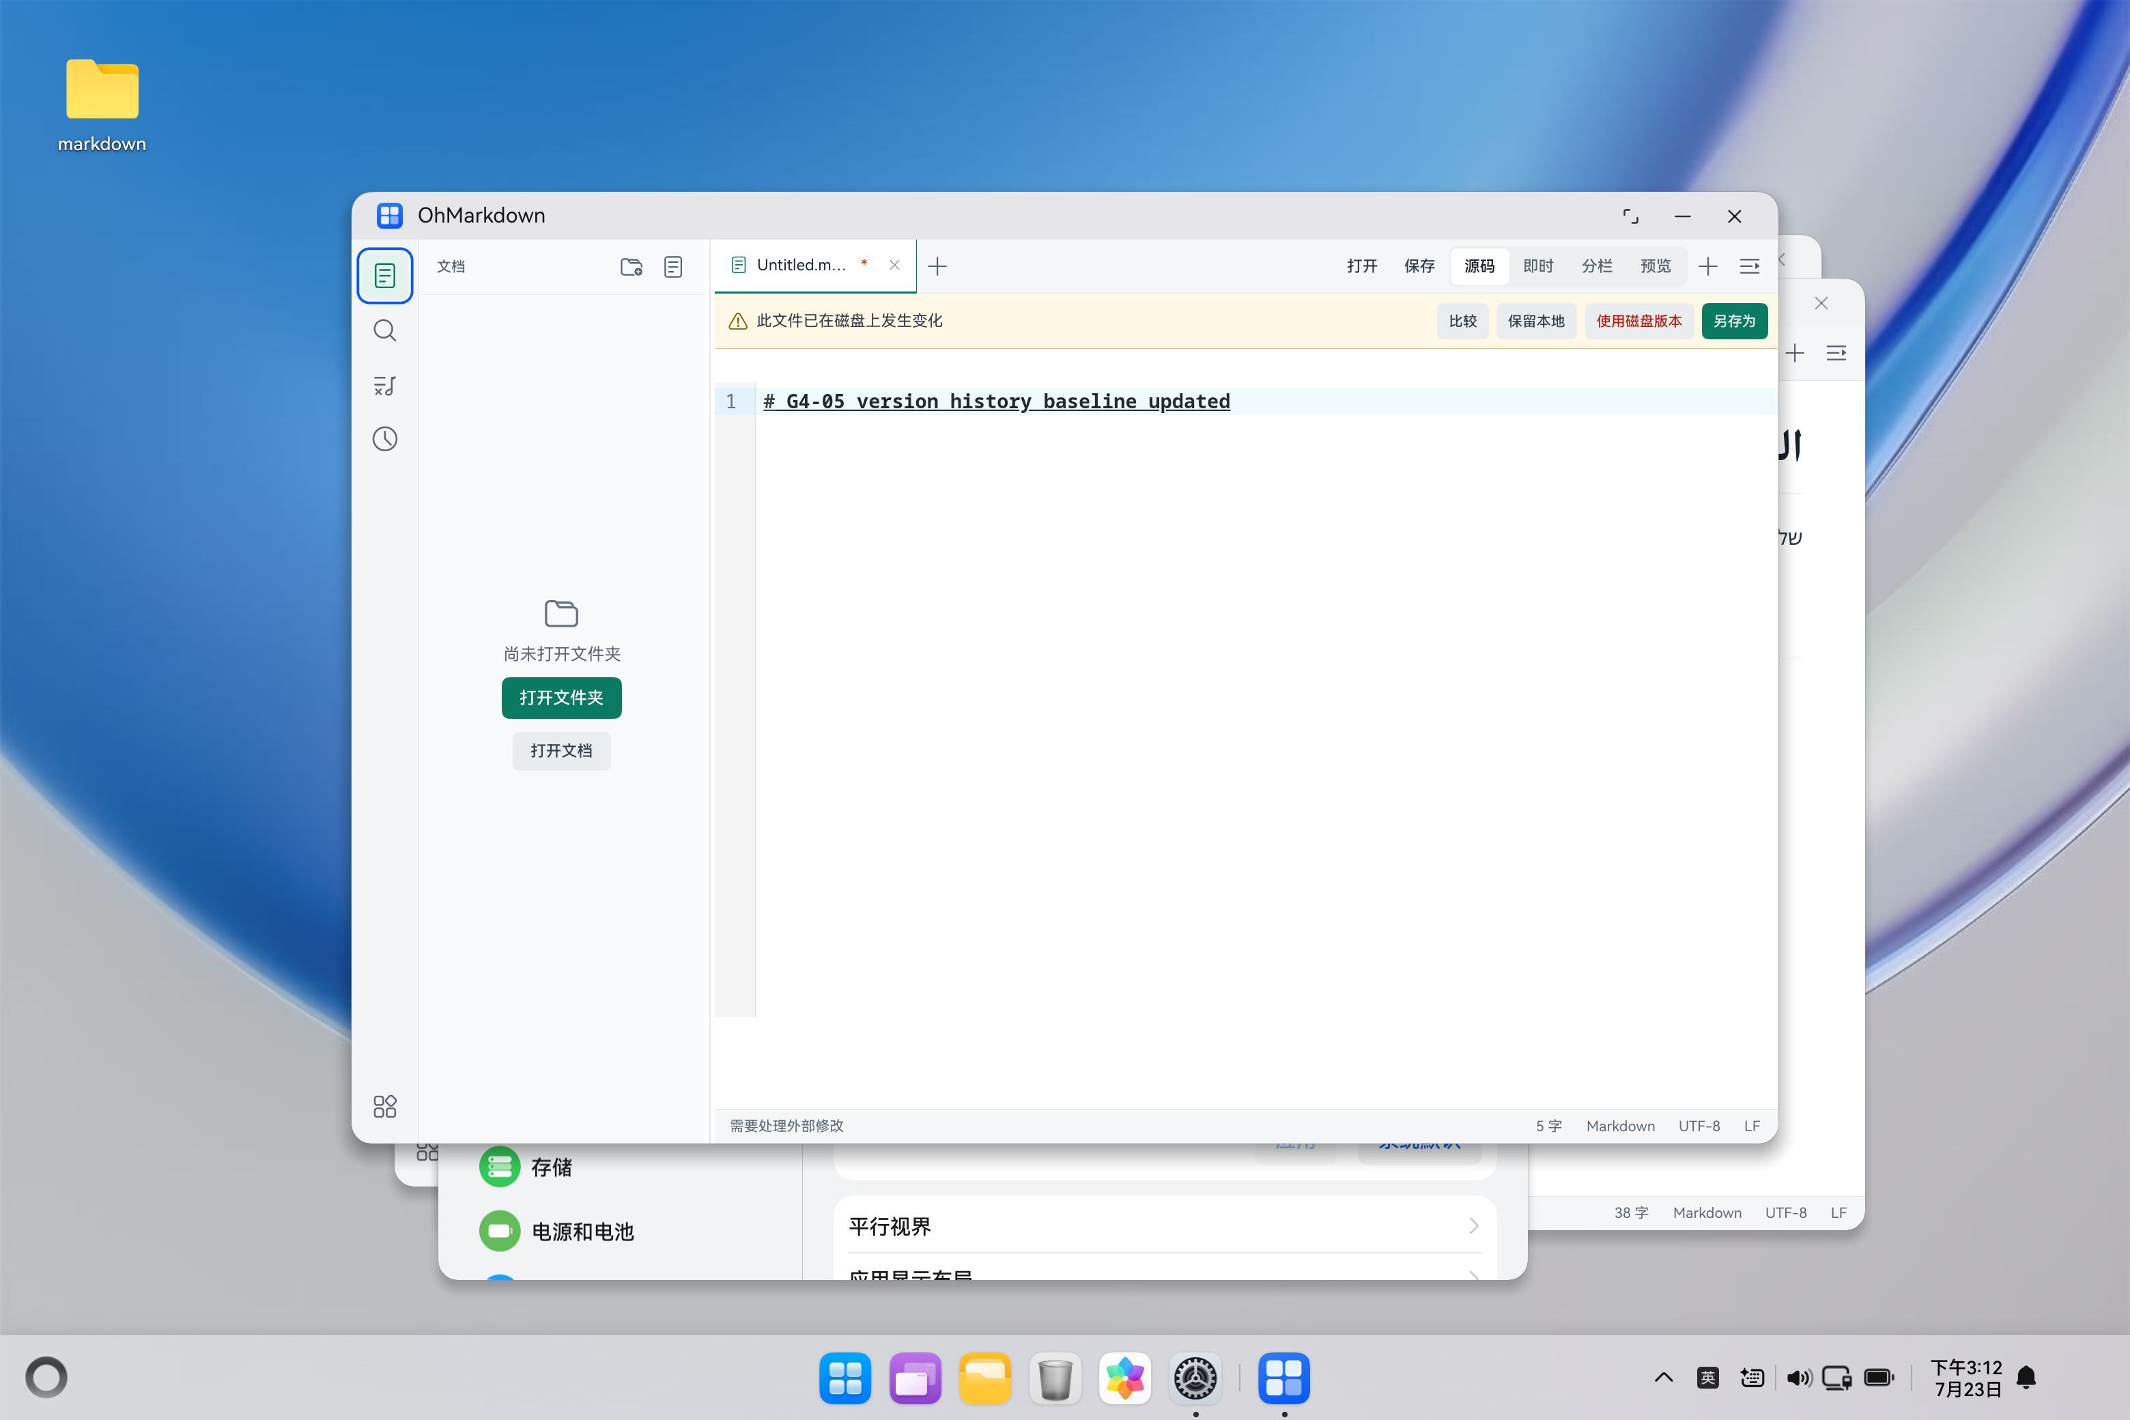The image size is (2130, 1420).
Task: Close the background markdown window behind OhMarkdown
Action: [x=1821, y=303]
